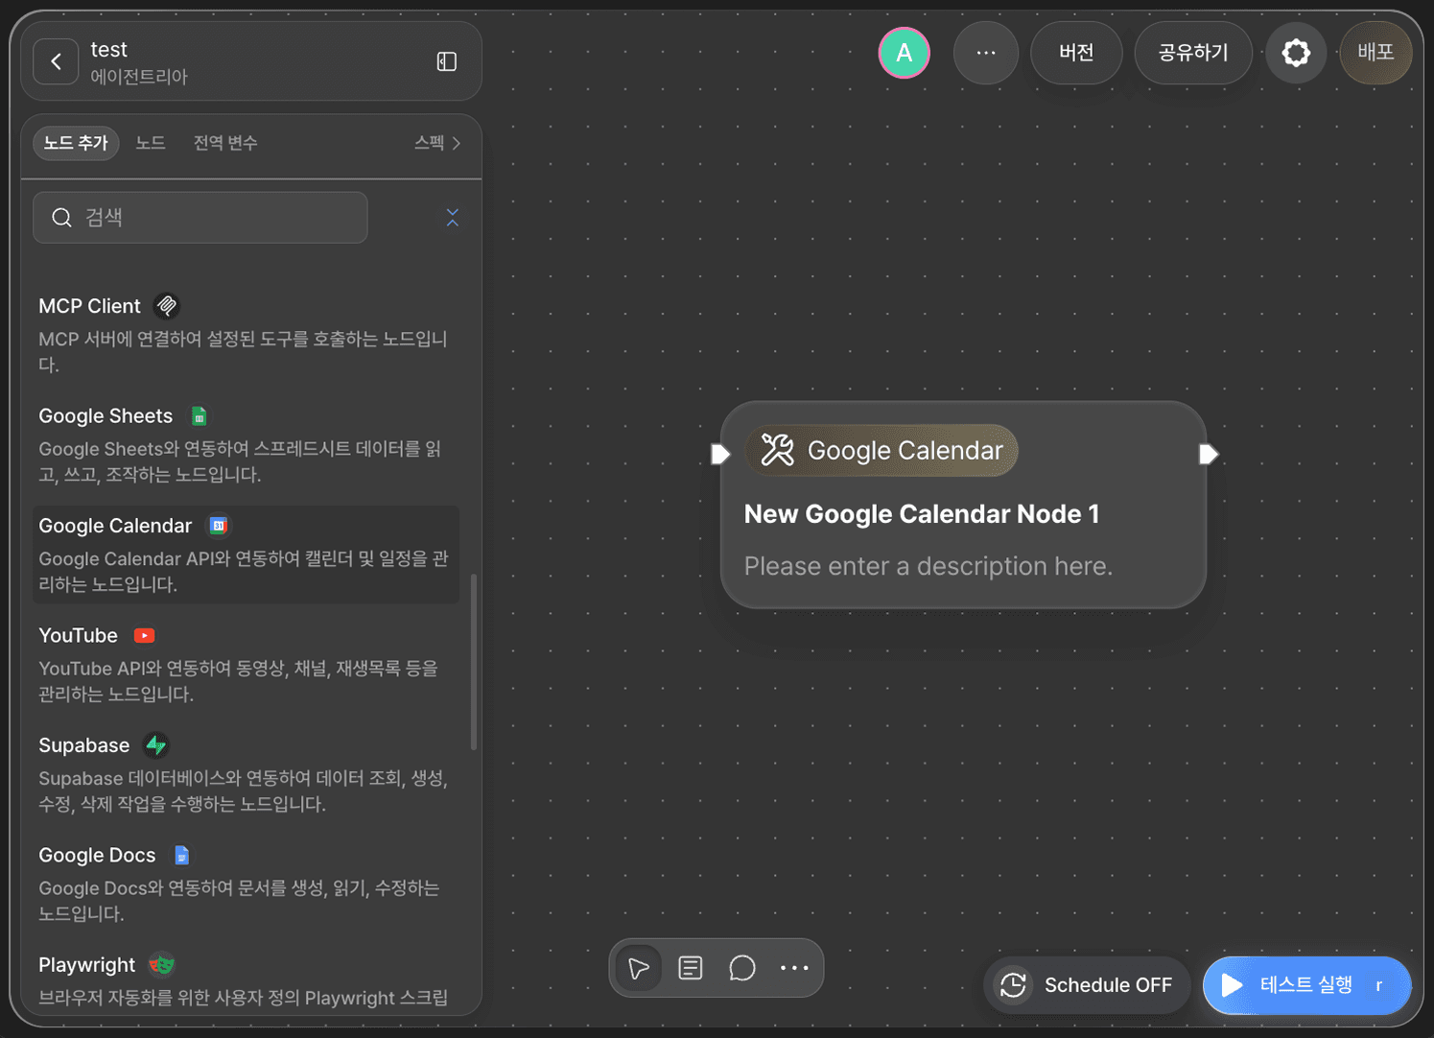Click the 배포 button
The image size is (1434, 1038).
[1375, 53]
